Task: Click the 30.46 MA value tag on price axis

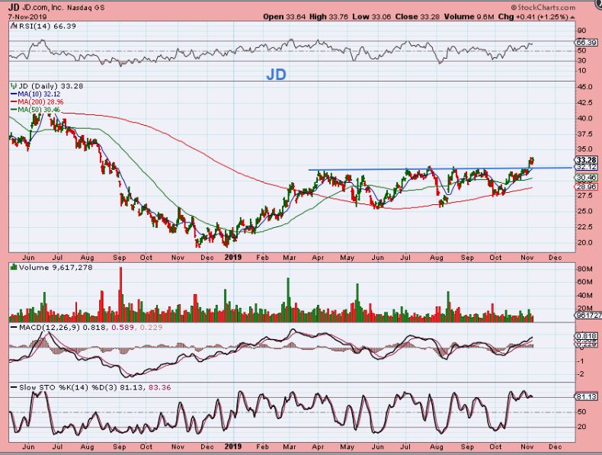Action: pyautogui.click(x=586, y=178)
